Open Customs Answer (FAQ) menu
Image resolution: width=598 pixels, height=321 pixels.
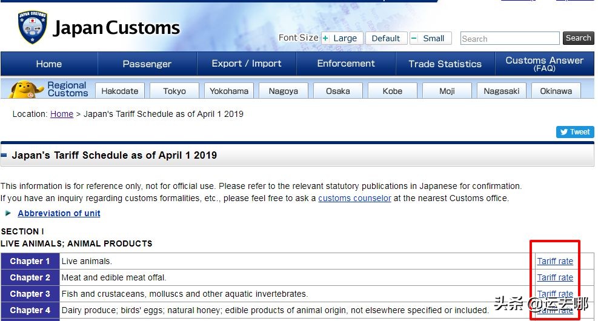click(544, 64)
